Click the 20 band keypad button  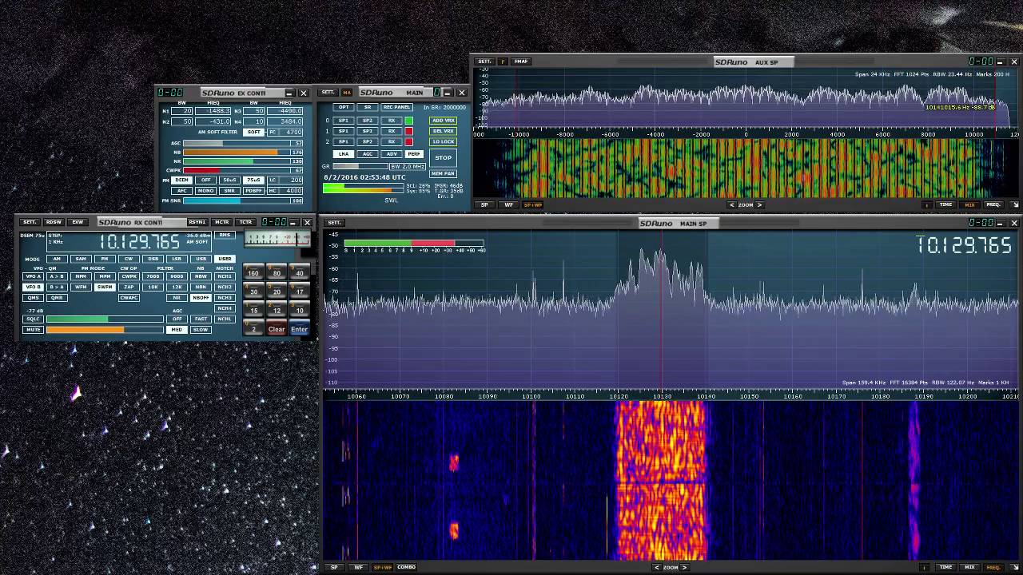[277, 291]
